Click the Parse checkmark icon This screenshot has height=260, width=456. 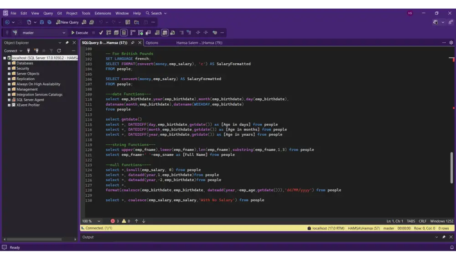click(101, 32)
